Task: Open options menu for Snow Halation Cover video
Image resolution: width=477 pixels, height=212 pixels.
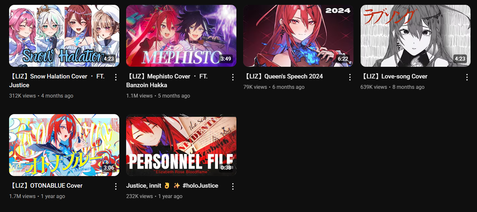Action: point(116,77)
